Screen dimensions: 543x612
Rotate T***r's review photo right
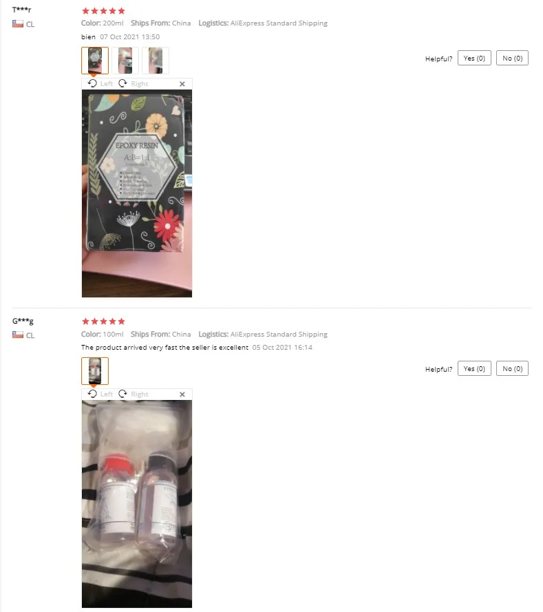[134, 83]
